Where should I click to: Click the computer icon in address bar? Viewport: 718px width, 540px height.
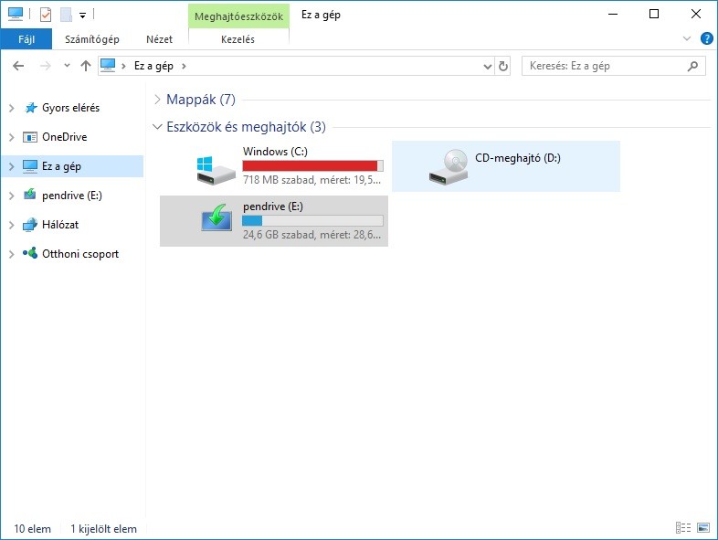tap(108, 66)
